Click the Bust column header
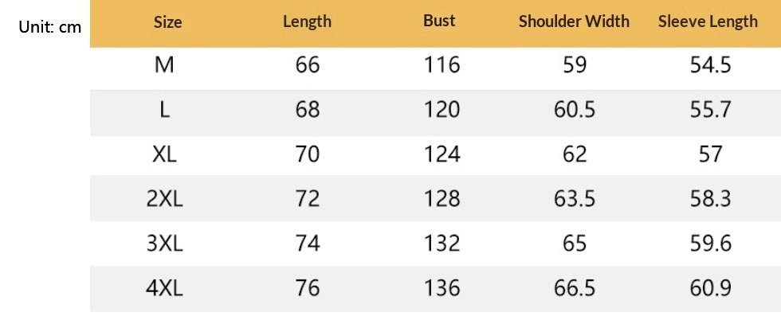 439,21
